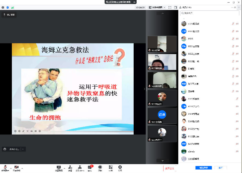The image size is (242, 173).
Task: Open the chat panel with unread badge
Action: coord(90,168)
